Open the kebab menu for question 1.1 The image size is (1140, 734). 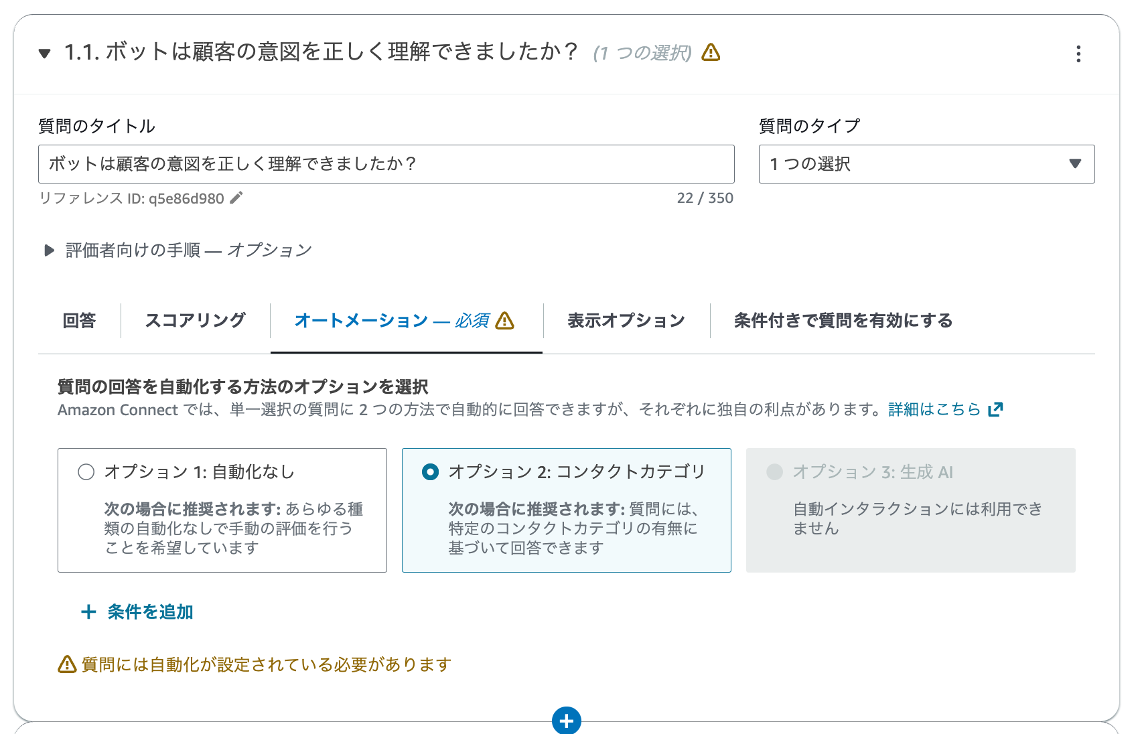[x=1079, y=54]
